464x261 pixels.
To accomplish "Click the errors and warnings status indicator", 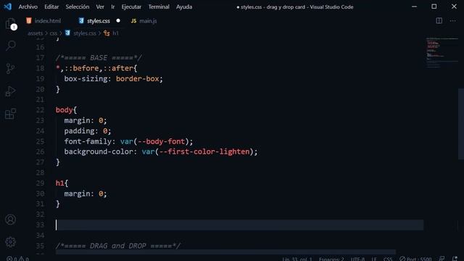I will (x=17, y=259).
